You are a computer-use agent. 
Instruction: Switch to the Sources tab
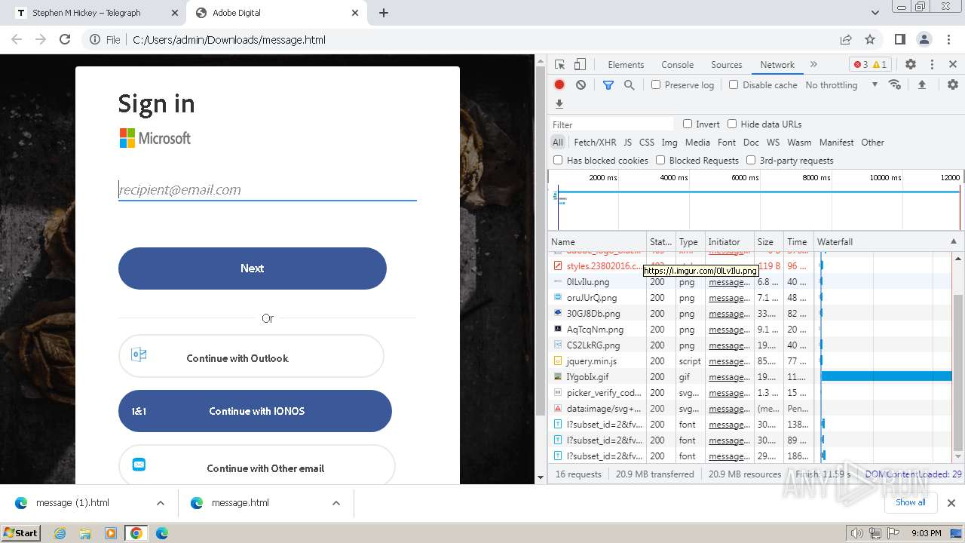(x=727, y=65)
